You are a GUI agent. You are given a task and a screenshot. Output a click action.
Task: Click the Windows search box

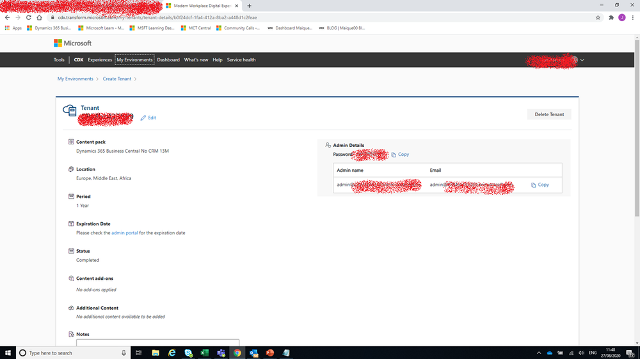74,353
